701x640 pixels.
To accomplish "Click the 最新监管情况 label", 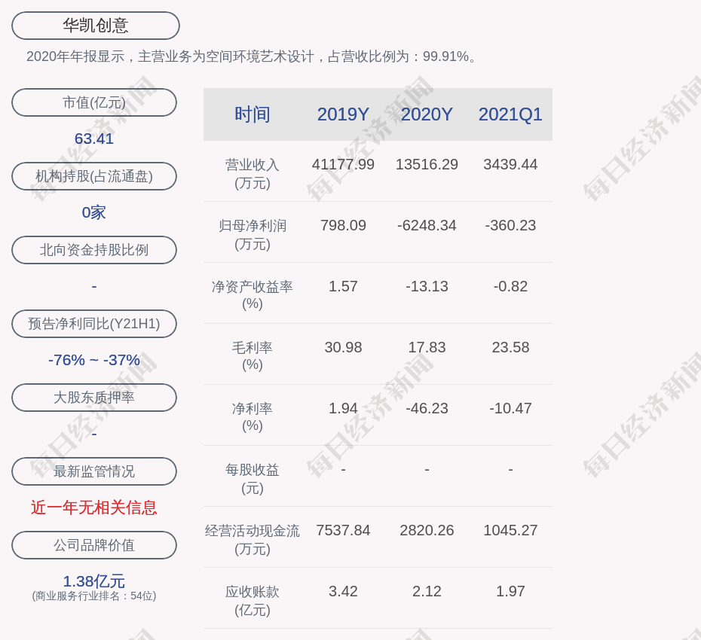I will point(94,471).
